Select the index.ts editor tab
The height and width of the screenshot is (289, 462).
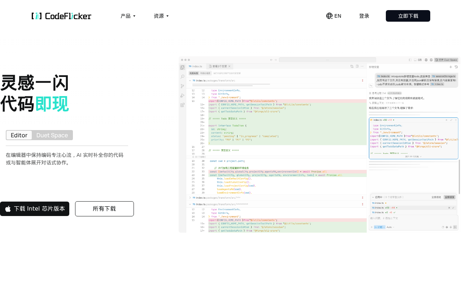click(x=196, y=66)
